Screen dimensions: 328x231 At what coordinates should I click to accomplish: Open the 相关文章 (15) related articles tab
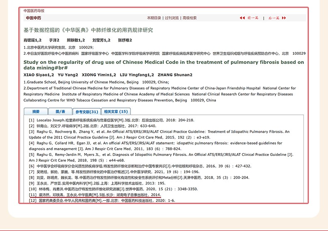coord(116,112)
